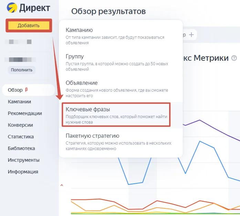Click the red collapse chevron on chart
Image resolution: width=240 pixels, height=216 pixels.
[62, 185]
